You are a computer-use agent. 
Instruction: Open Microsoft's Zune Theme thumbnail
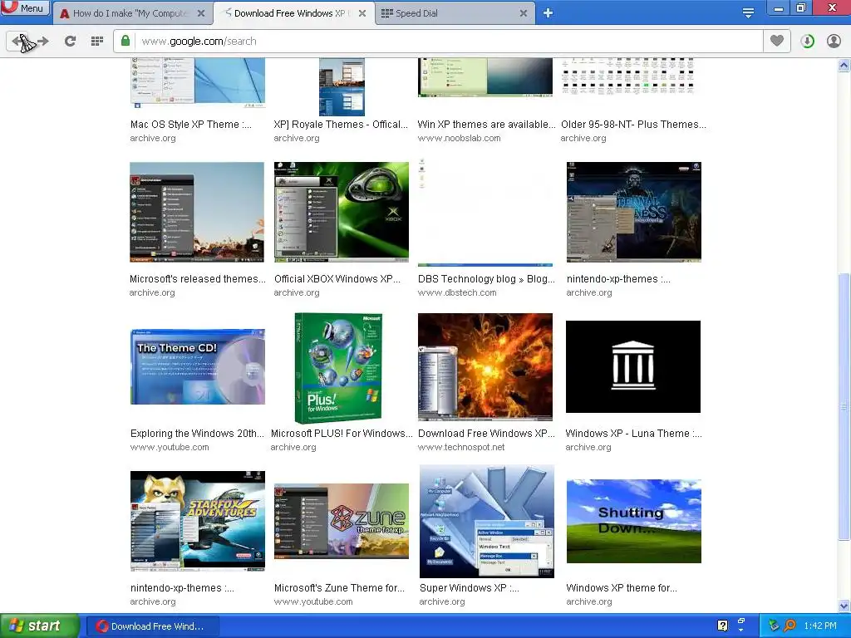click(342, 521)
